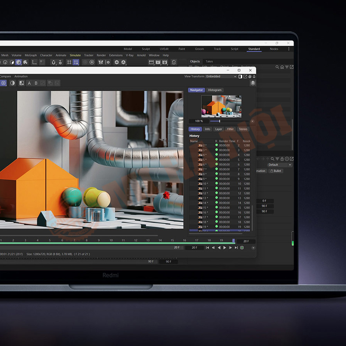Expand round arrow button beside playback controls
Image resolution: width=346 pixels, height=346 pixels.
coord(253,248)
